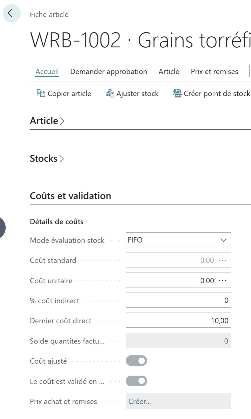Viewport: 251px width, 419px height.
Task: Open the Coût unitaire ellipsis lookup
Action: (x=222, y=281)
